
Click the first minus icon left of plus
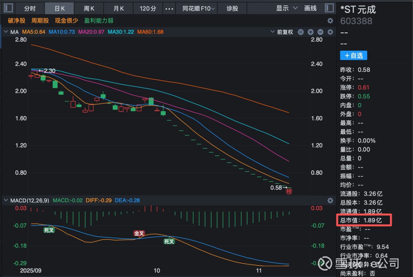click(x=301, y=32)
